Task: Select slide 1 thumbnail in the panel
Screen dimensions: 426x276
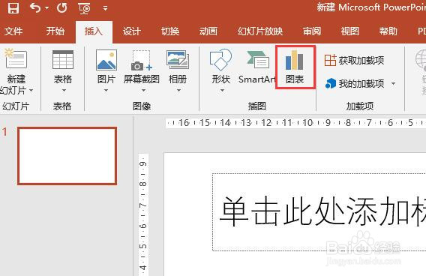Action: click(67, 156)
